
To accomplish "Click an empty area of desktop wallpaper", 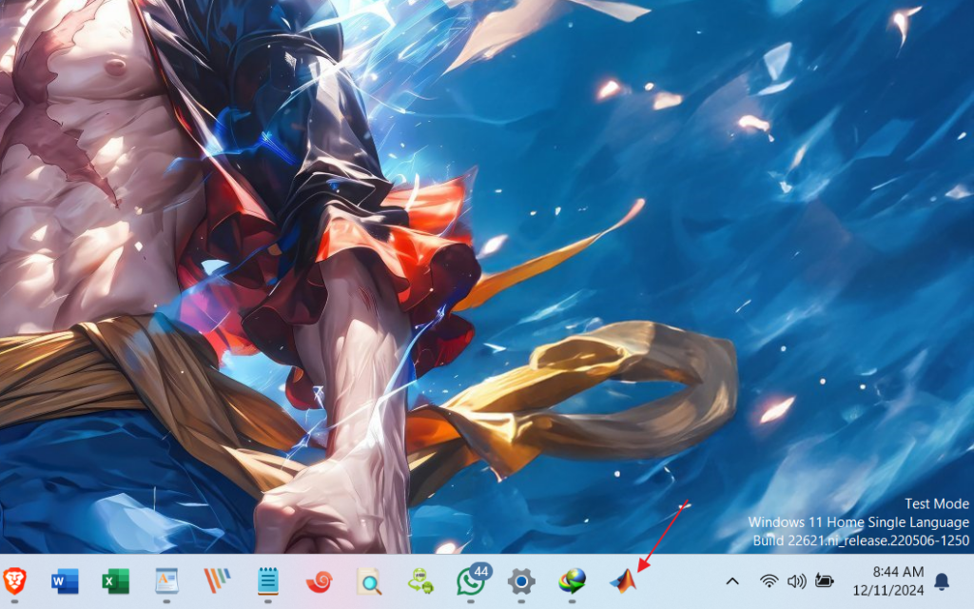I will 808,285.
